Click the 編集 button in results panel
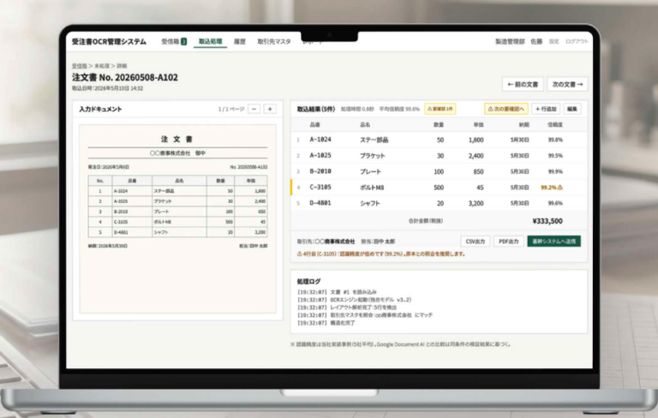This screenshot has height=418, width=658. click(x=572, y=109)
